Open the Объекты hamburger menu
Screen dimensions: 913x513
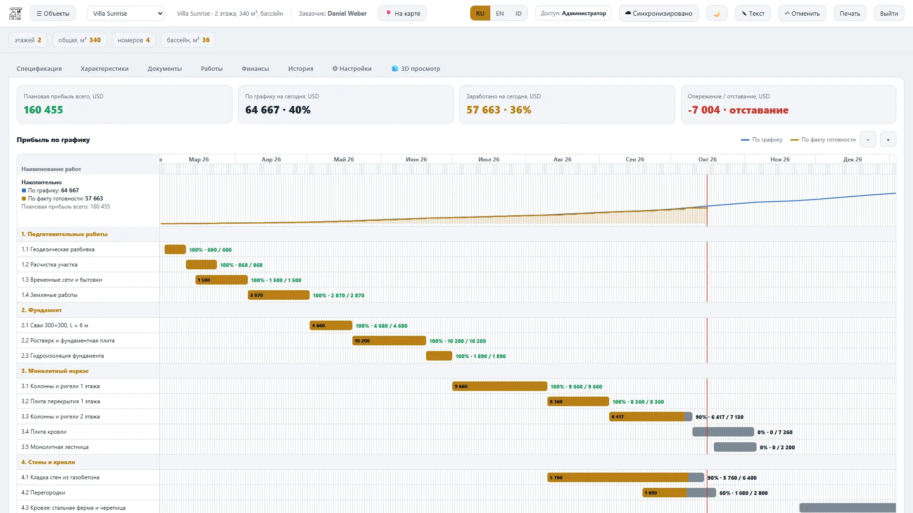click(x=53, y=13)
